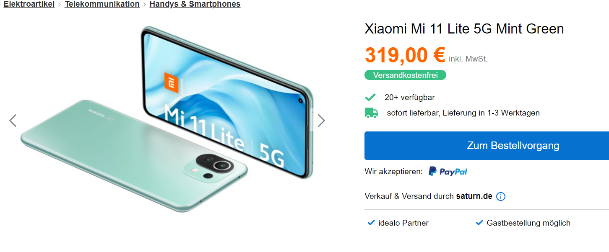This screenshot has width=609, height=252.
Task: Open seller info icon next to saturn.de
Action: click(501, 196)
